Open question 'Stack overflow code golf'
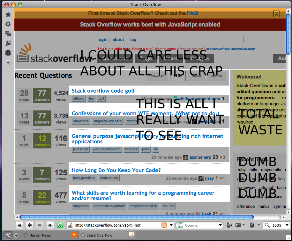The width and height of the screenshot is (292, 241). click(103, 91)
